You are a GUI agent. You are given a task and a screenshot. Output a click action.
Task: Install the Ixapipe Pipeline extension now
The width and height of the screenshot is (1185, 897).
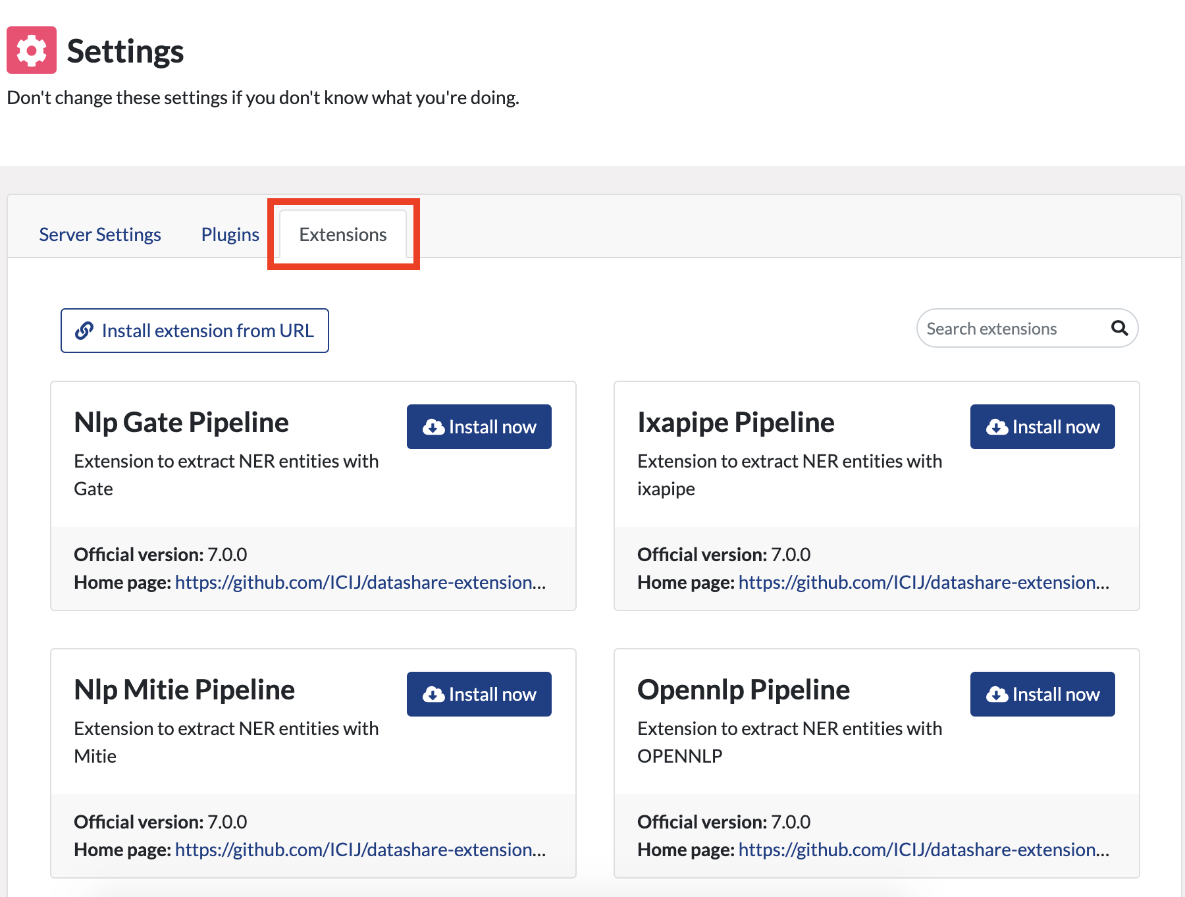pyautogui.click(x=1043, y=427)
